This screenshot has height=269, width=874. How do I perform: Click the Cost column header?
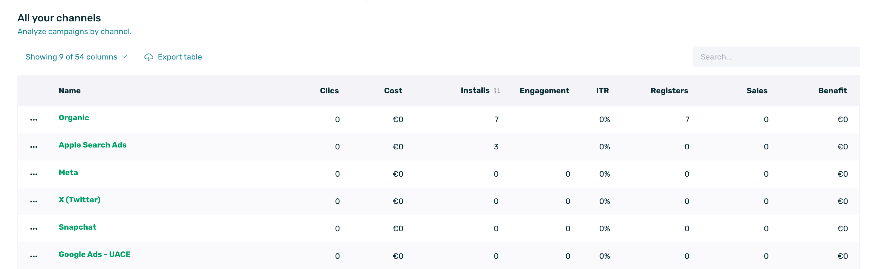393,91
